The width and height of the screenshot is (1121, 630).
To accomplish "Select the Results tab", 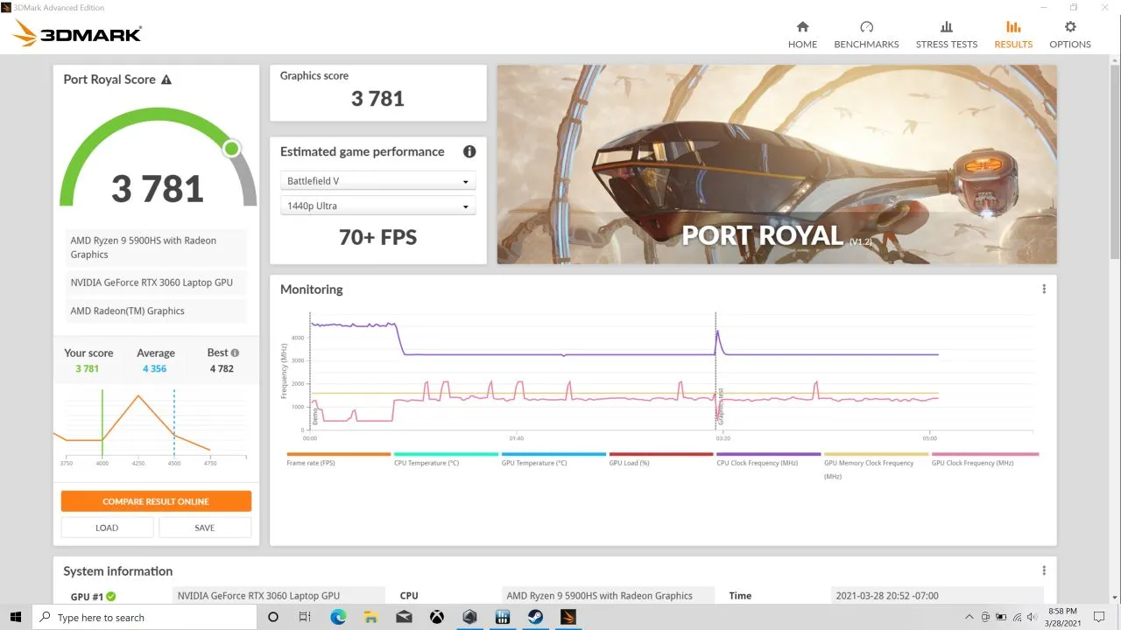I will 1013,35.
